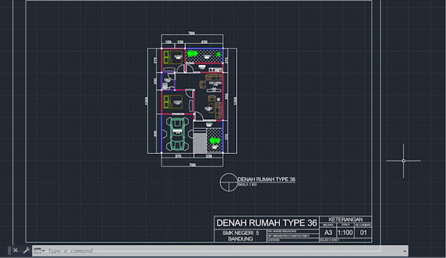Select the green car block in carport
Image resolution: width=446 pixels, height=258 pixels.
point(178,134)
